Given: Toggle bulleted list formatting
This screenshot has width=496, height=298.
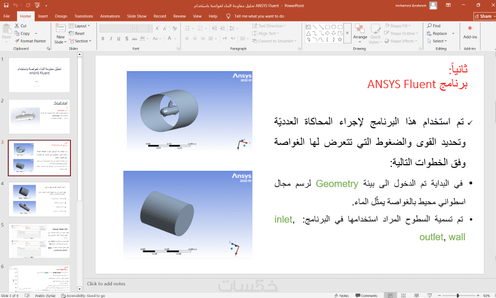Looking at the screenshot, I should tap(187, 29).
